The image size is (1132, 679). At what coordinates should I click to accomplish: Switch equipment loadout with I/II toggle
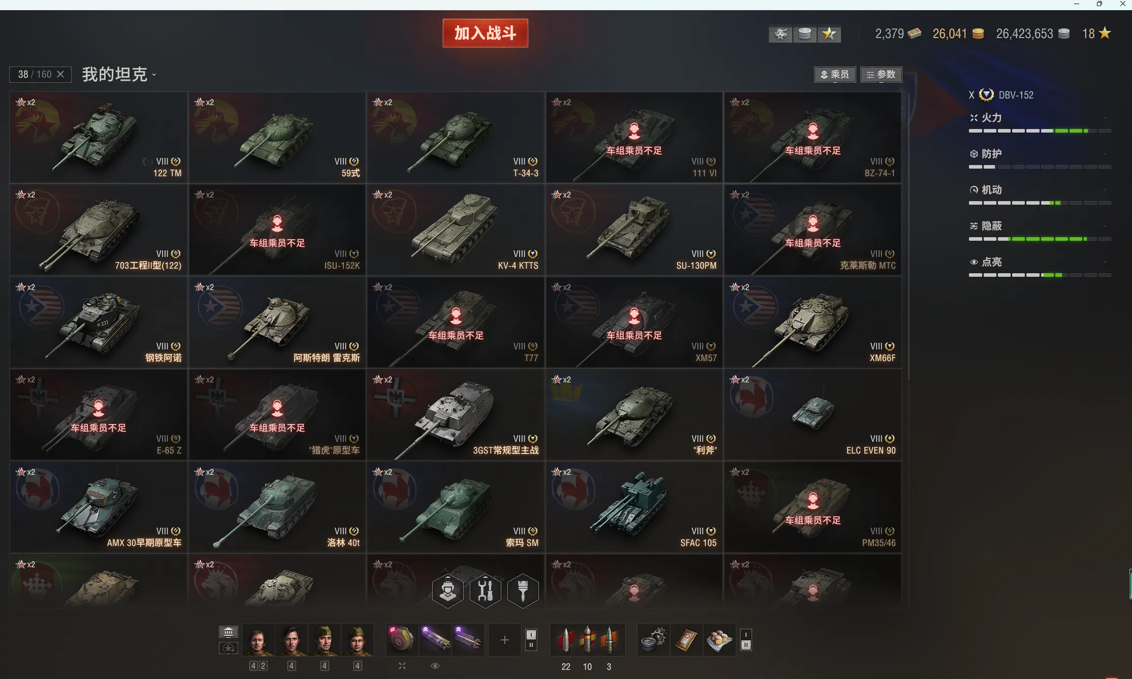point(531,640)
